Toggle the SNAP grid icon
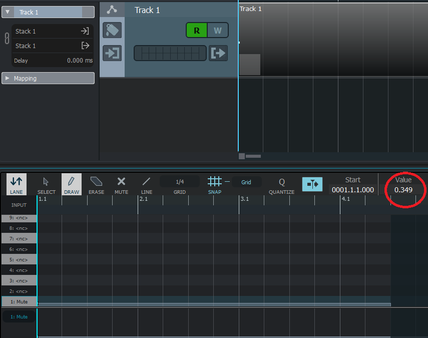 [215, 182]
